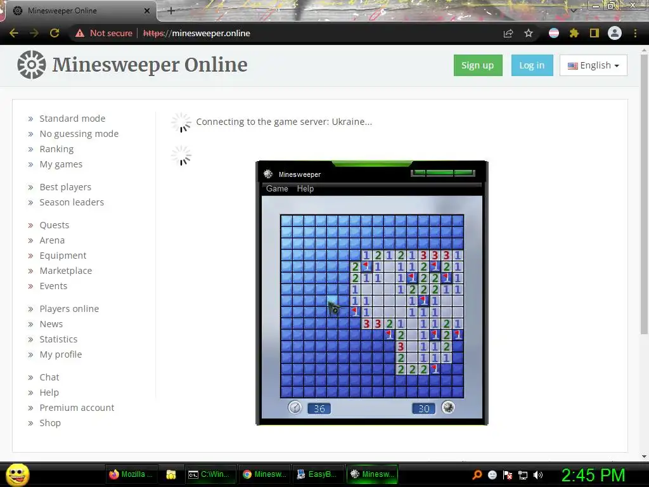Switch to EasyB... taskbar button
The width and height of the screenshot is (649, 487).
[318, 474]
